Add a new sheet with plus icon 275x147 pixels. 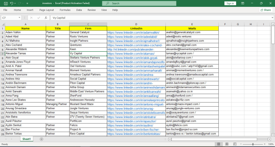(x=41, y=139)
